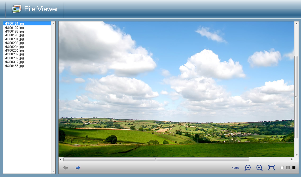This screenshot has height=177, width=301.
Task: Click the 100% zoom level label
Action: (x=236, y=168)
